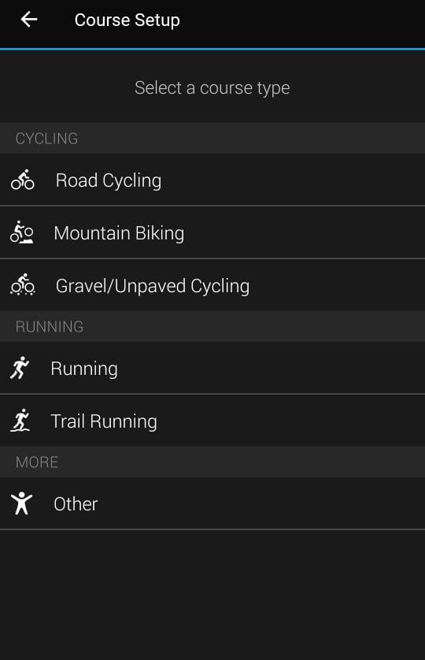Go back using the arrow icon
The image size is (425, 660).
pyautogui.click(x=28, y=20)
